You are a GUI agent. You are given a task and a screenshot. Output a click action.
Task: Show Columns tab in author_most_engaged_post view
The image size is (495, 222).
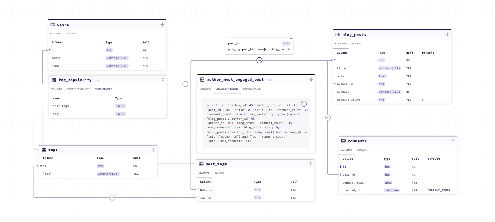[x=205, y=89]
